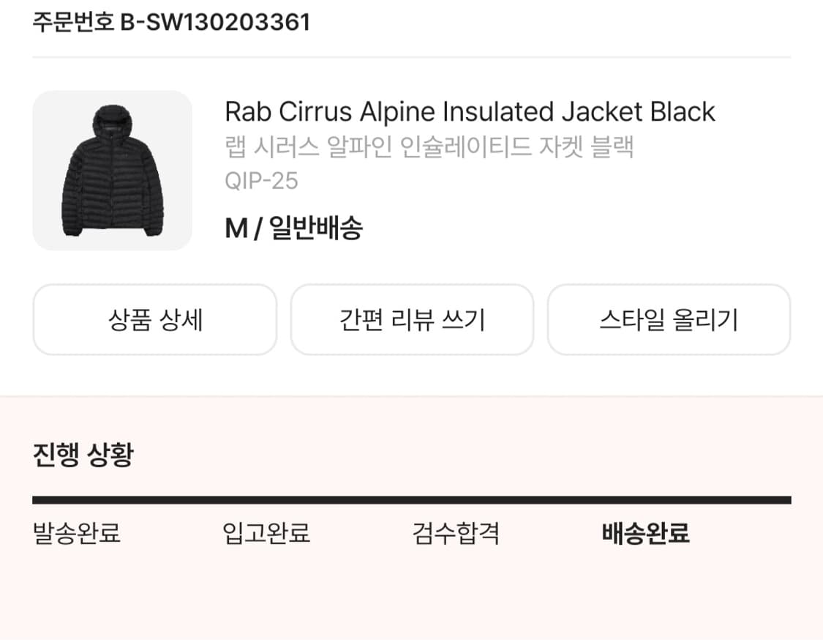Click the model number QIP-25
The height and width of the screenshot is (640, 823).
pos(261,181)
